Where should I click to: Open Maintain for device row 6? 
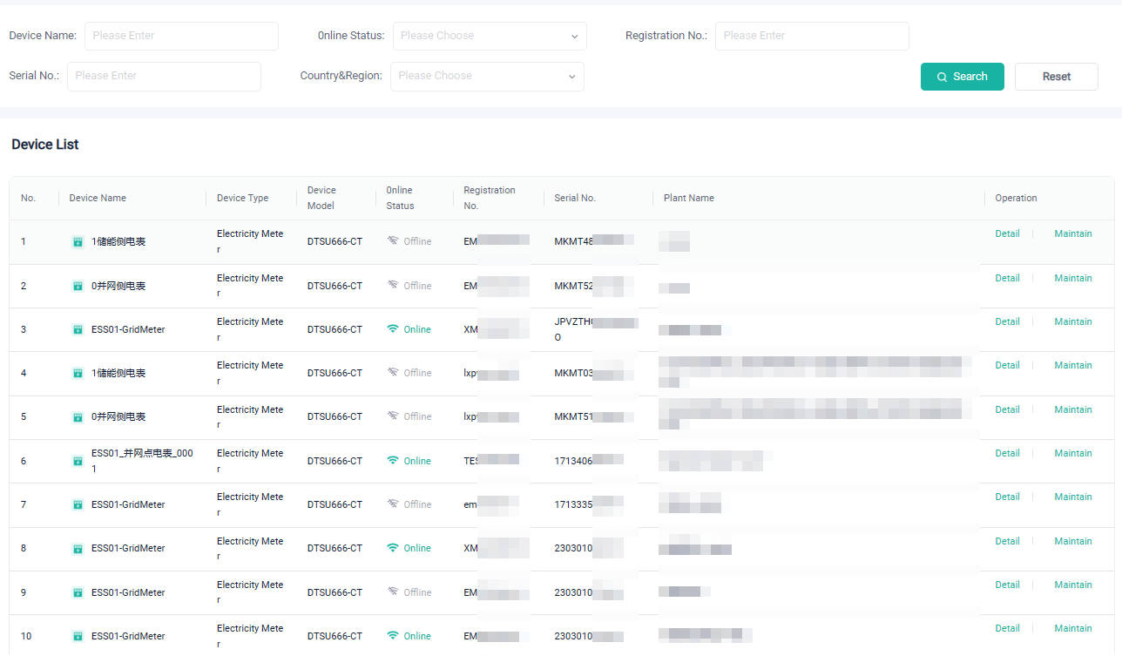tap(1073, 453)
